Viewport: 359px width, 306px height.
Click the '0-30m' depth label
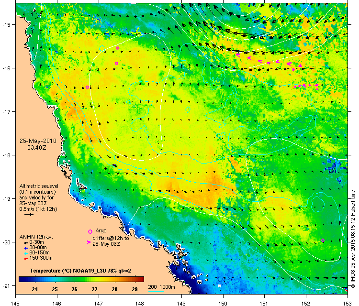(x=37, y=242)
